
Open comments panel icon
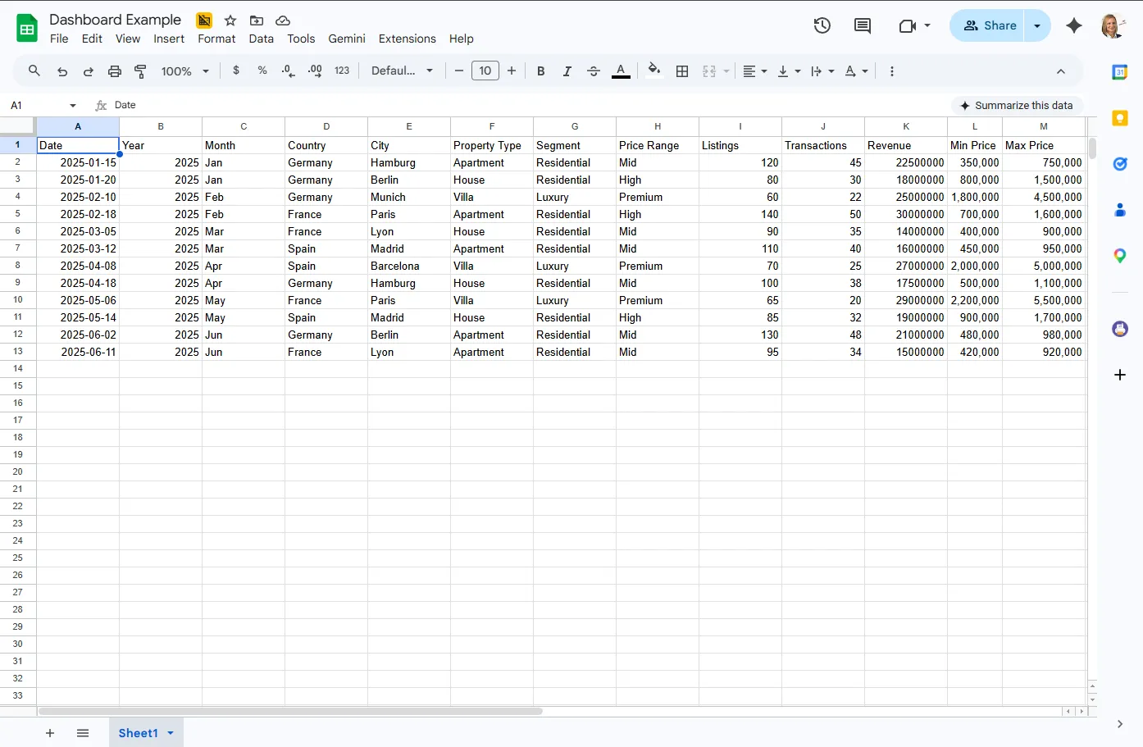tap(863, 25)
